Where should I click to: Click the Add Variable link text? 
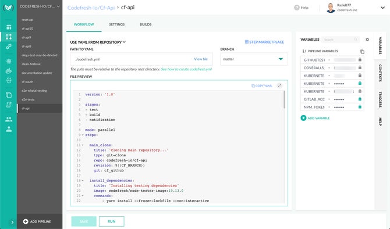coord(318,118)
